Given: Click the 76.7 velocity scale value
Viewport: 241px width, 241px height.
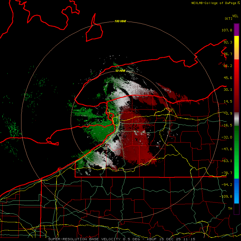Looking at the screenshot, I should click(x=228, y=54).
